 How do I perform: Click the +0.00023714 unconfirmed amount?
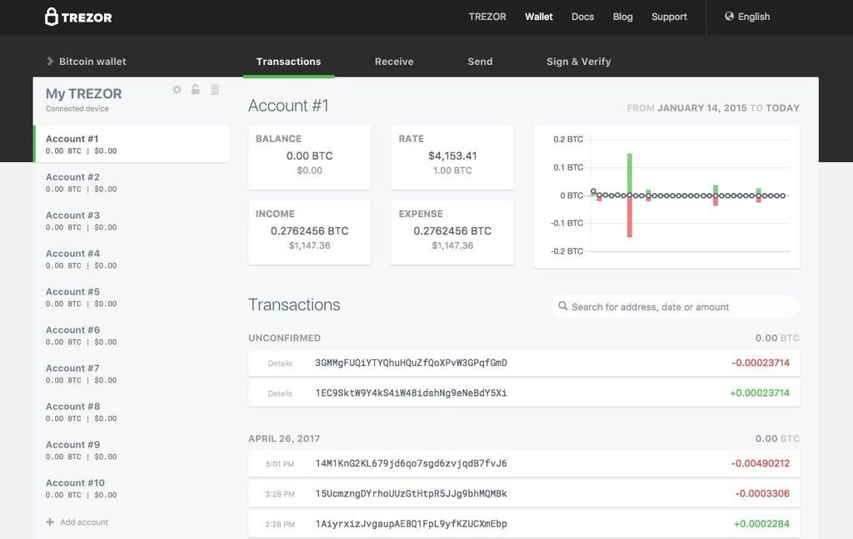click(x=760, y=393)
